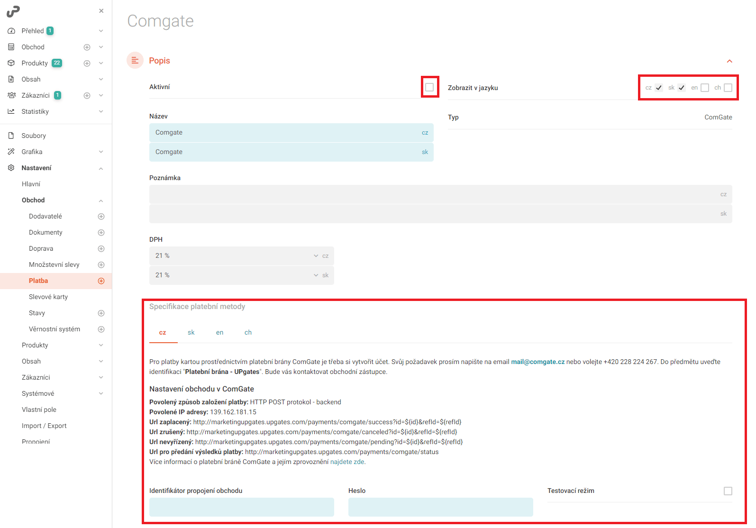Click the Zákazníci people icon
756x528 pixels.
(x=11, y=95)
